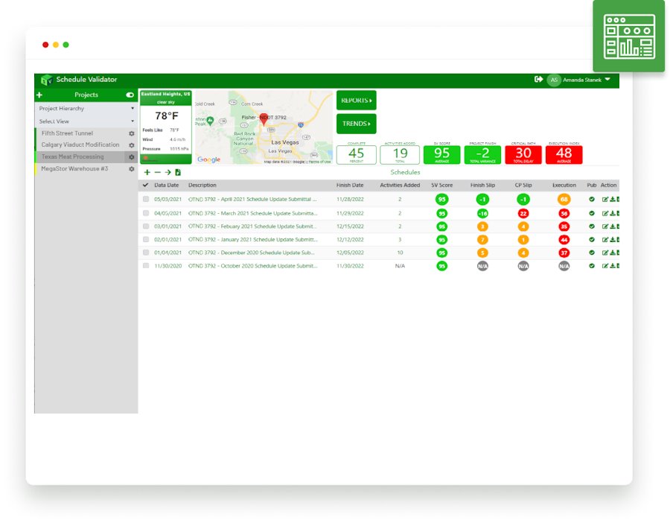Check the box for 05/03/2021 schedule
This screenshot has height=523, width=670.
tap(146, 200)
